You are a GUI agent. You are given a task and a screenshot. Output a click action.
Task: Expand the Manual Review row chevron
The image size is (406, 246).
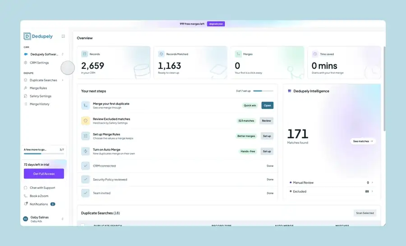[x=372, y=183]
